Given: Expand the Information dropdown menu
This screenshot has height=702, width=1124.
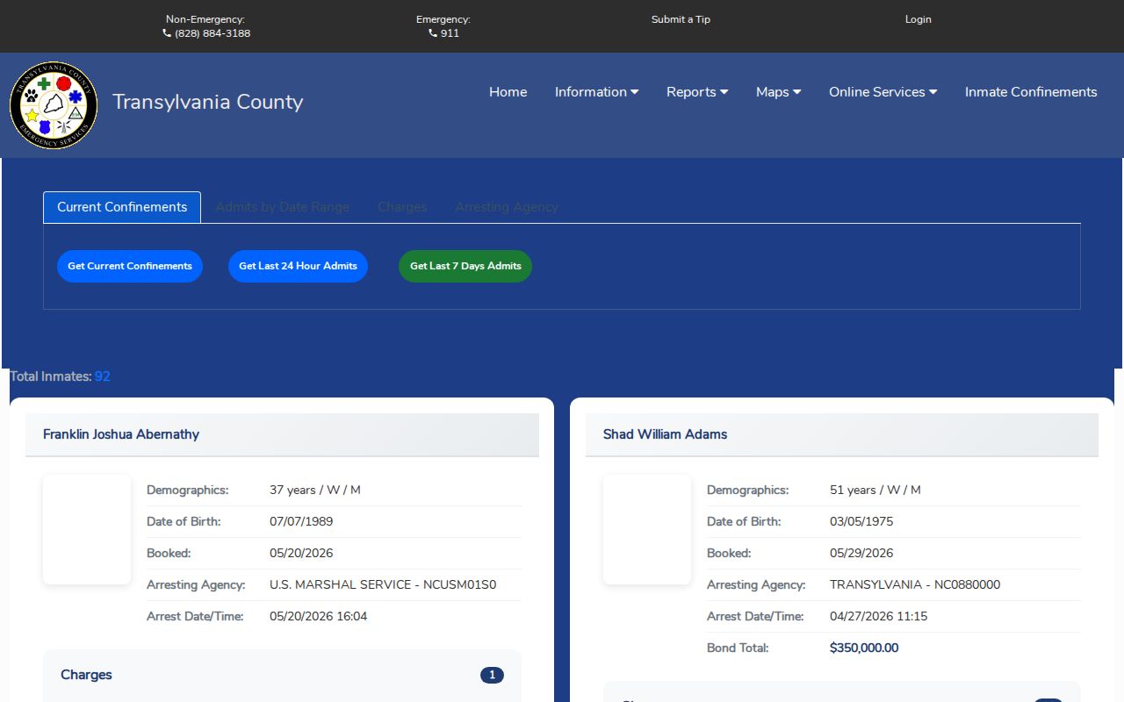Looking at the screenshot, I should coord(597,92).
